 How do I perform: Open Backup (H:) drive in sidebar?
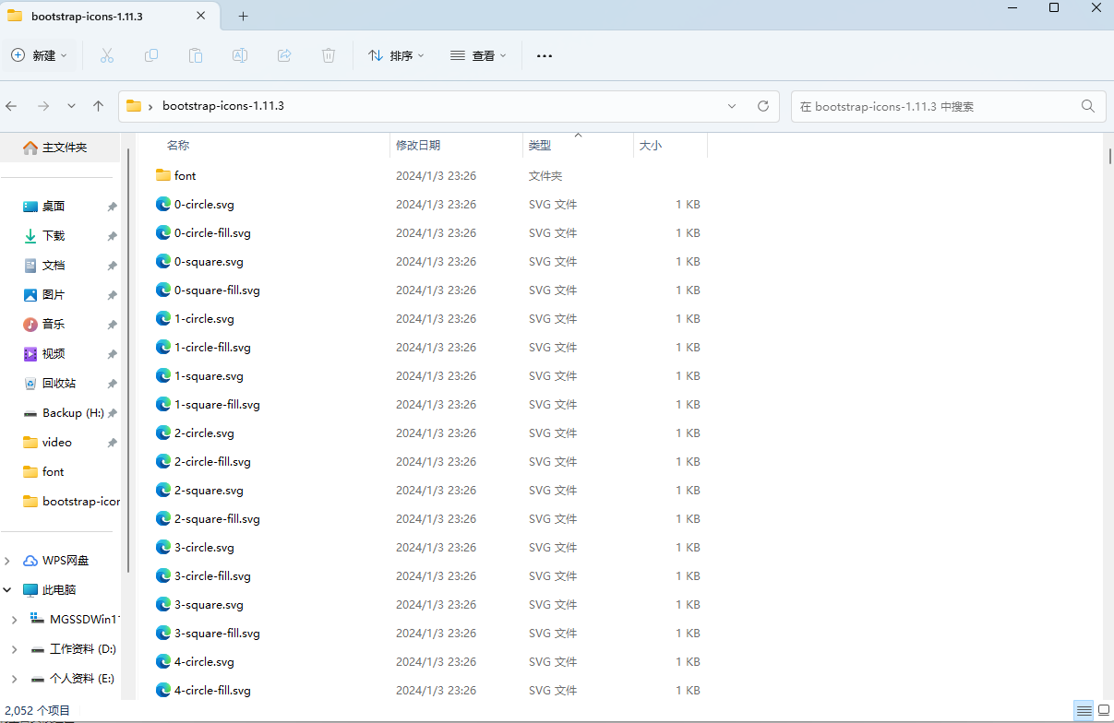63,413
